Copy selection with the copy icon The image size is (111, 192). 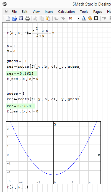point(42,18)
